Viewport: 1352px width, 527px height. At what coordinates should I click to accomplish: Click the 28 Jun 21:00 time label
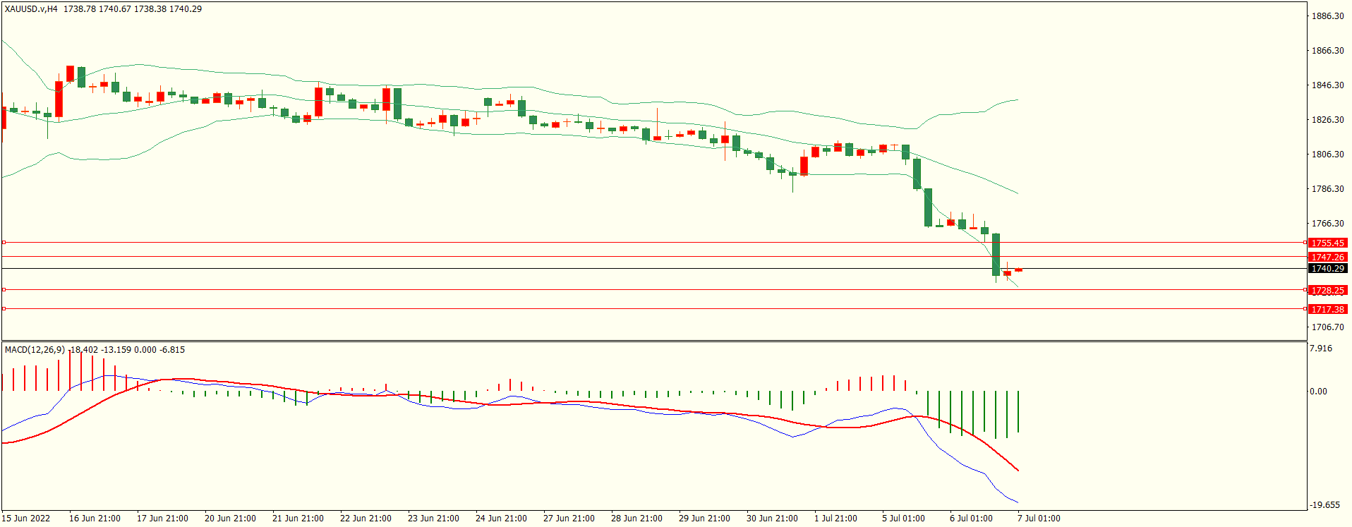click(x=636, y=519)
